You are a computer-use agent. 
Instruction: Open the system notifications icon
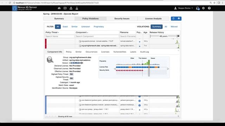point(198,8)
